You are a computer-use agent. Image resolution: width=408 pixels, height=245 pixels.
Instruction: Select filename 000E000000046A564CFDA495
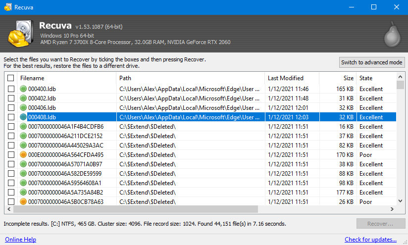click(66, 155)
